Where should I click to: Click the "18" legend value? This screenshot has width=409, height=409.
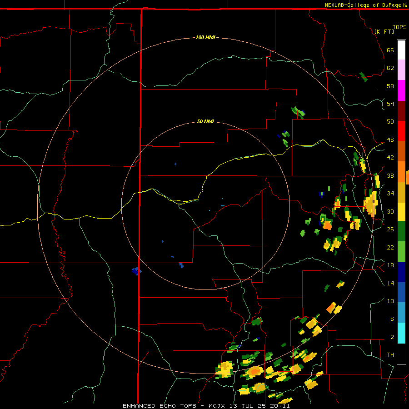click(390, 265)
